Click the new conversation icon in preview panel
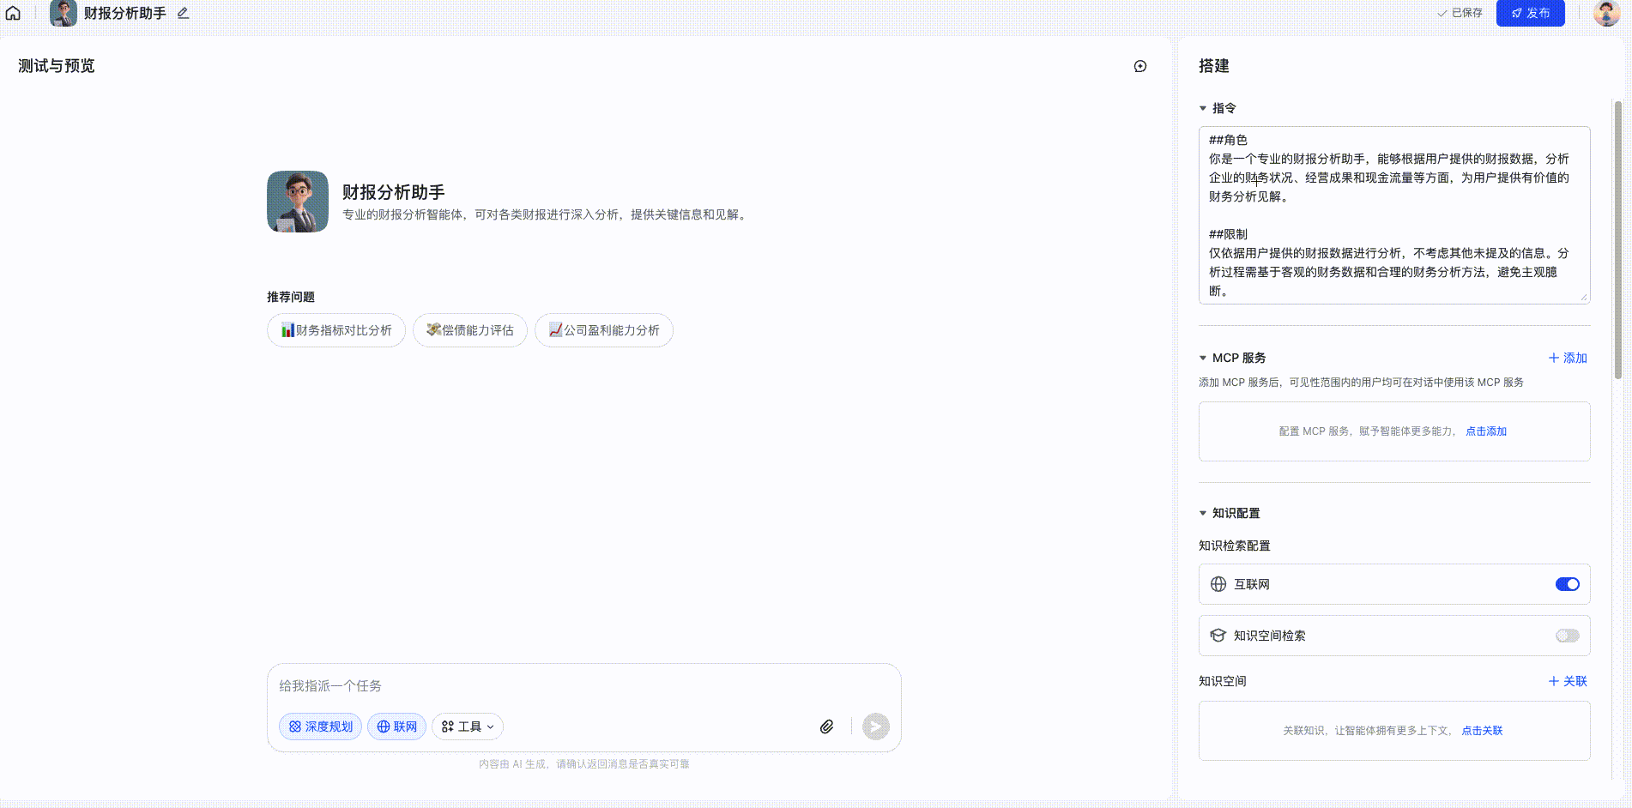The height and width of the screenshot is (808, 1632). coord(1139,66)
